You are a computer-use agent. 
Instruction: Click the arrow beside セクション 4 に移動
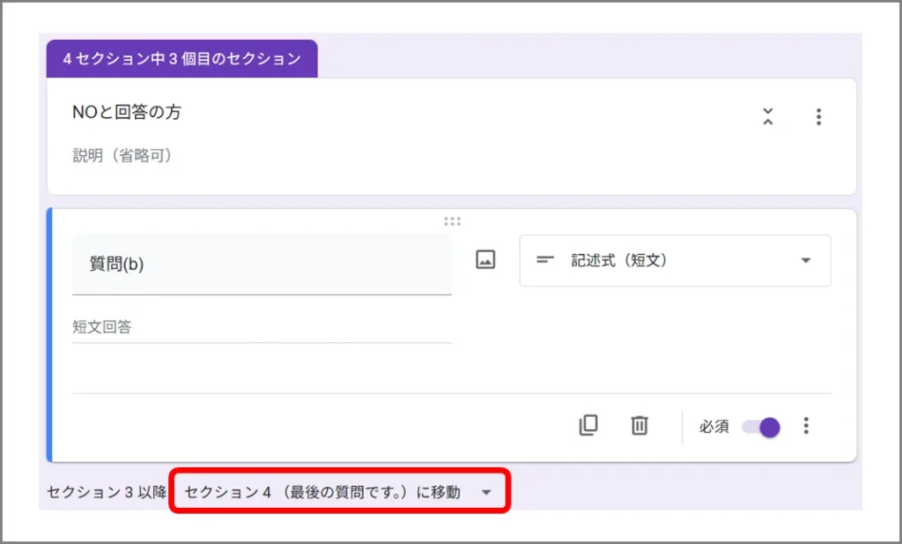coord(486,493)
